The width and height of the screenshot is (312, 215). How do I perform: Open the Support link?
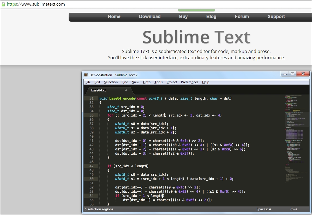point(276,17)
